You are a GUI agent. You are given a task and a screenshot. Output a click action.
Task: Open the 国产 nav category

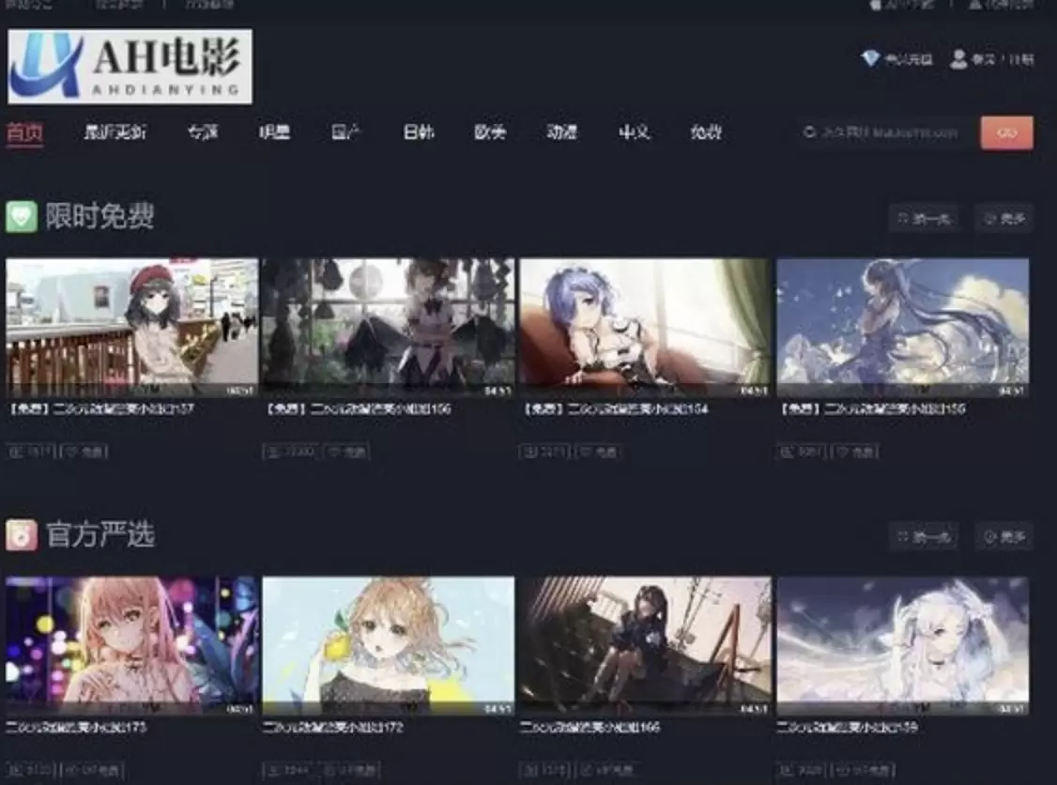(x=345, y=132)
